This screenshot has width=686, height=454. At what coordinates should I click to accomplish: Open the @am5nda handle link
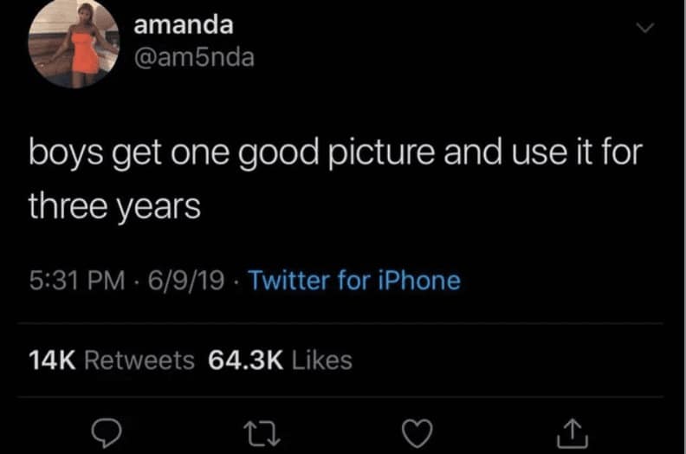(194, 59)
